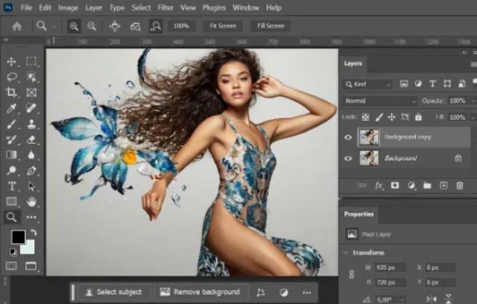Click the width W input field

(390, 267)
